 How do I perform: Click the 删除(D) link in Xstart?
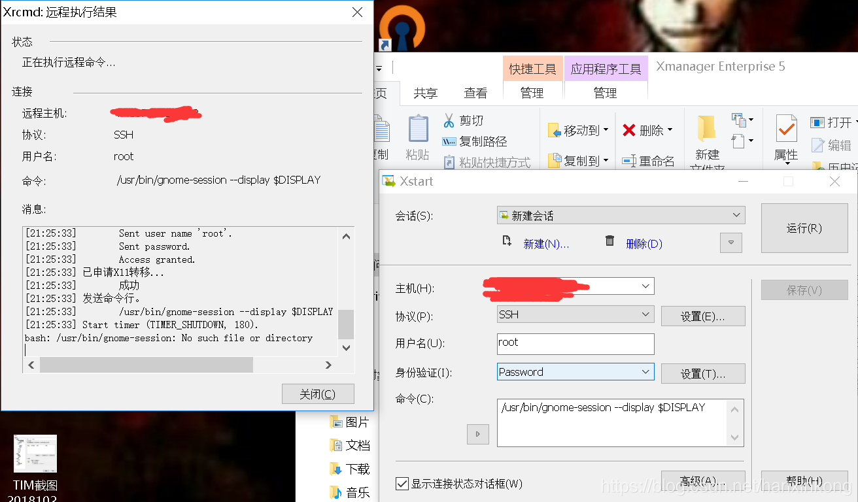pyautogui.click(x=644, y=244)
